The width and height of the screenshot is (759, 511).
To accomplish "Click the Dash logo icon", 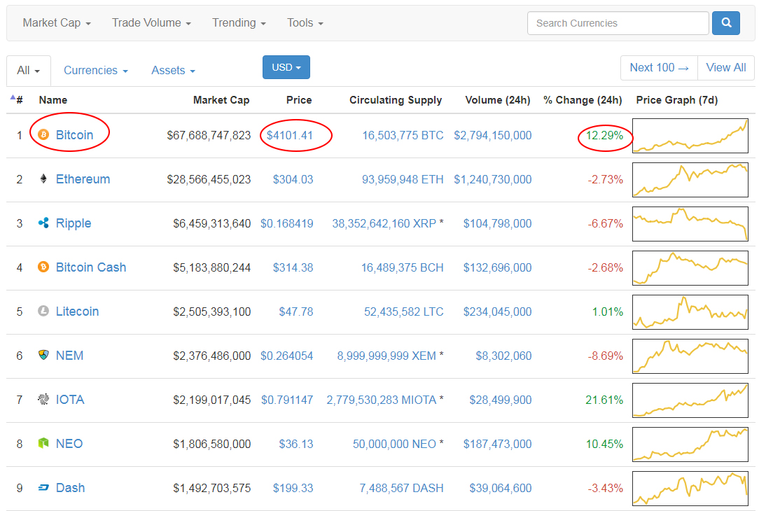I will click(x=43, y=488).
